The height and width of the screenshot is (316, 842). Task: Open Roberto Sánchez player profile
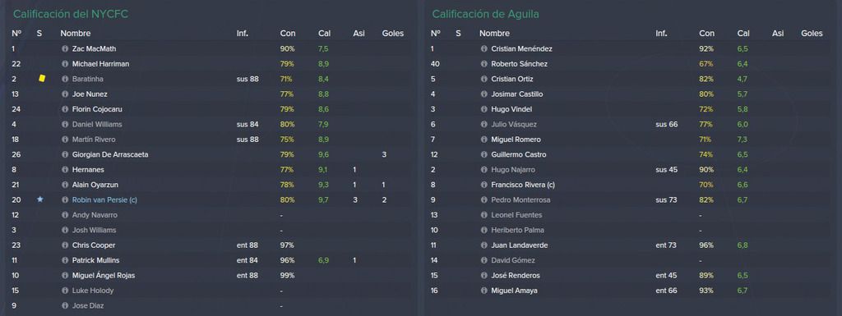[x=520, y=64]
